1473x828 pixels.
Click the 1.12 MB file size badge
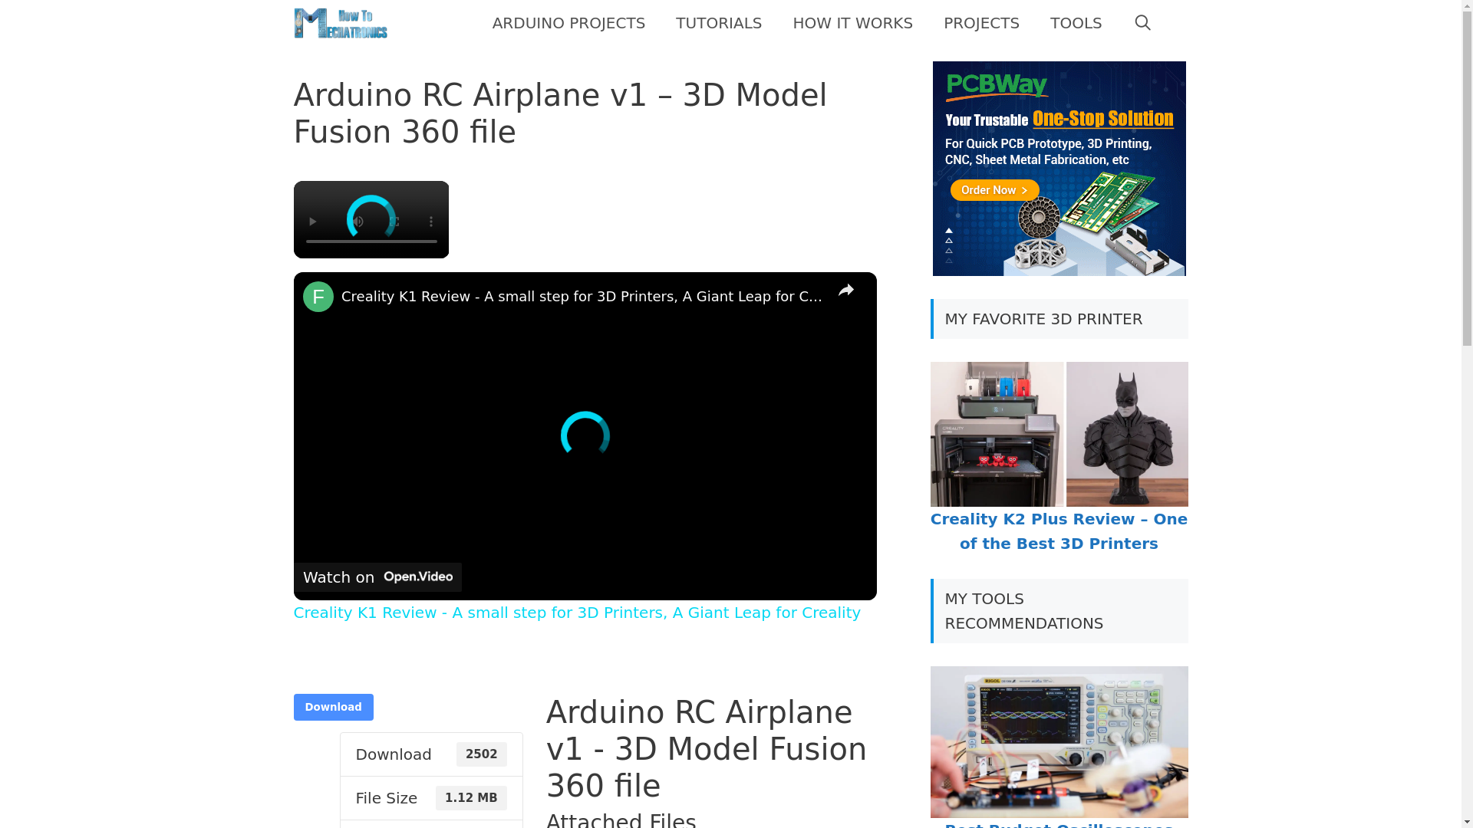pos(471,798)
